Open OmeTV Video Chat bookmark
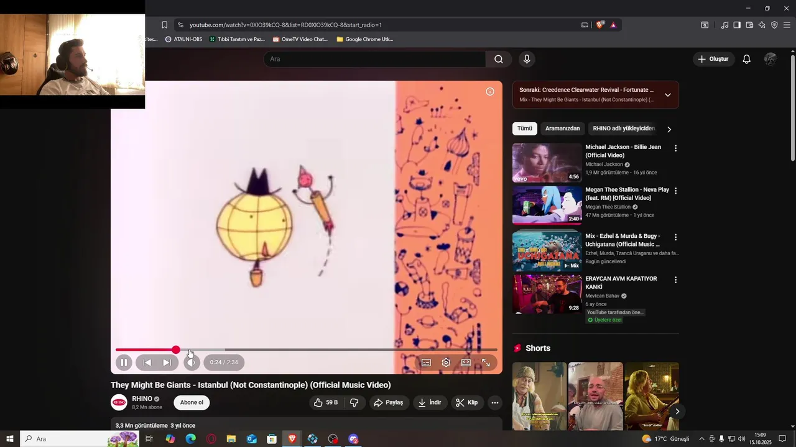Viewport: 796px width, 447px height. pyautogui.click(x=300, y=39)
